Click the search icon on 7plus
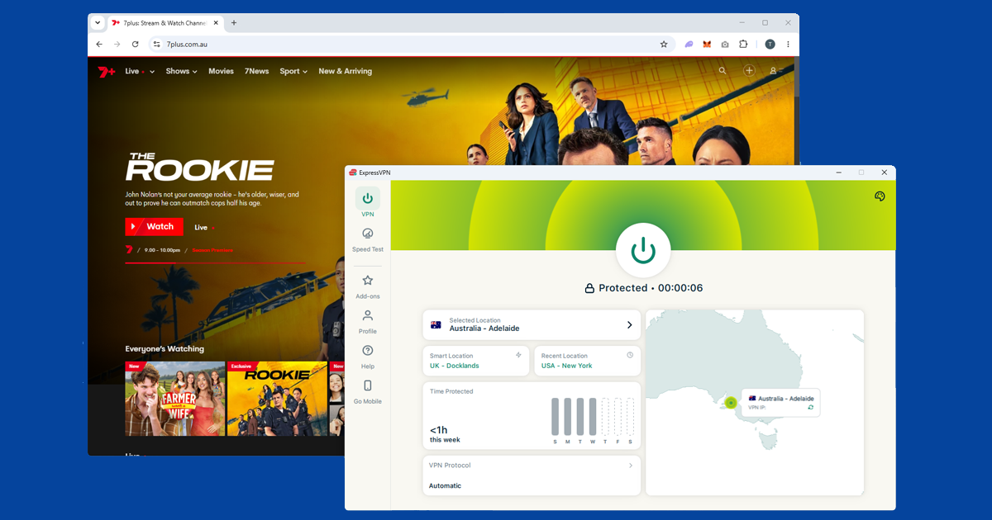The height and width of the screenshot is (520, 992). 723,71
